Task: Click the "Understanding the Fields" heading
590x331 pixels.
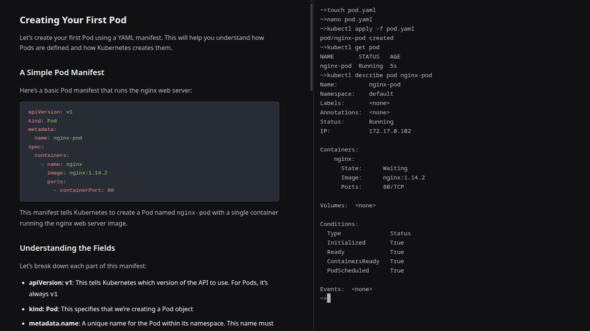Action: 67,248
